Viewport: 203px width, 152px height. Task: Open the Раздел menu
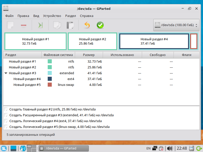pyautogui.click(x=71, y=16)
